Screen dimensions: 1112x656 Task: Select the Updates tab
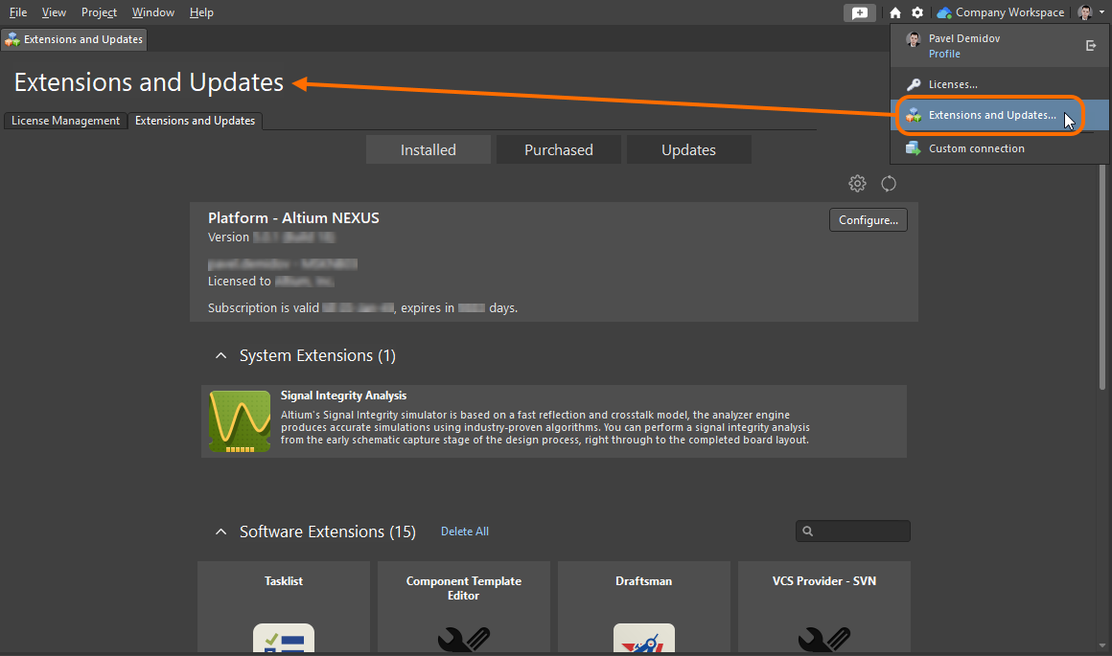tap(688, 149)
